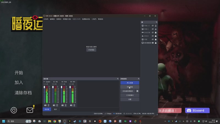Screen dimensions: 220x124
Task: Click the 清除存档 game menu option
Action: coord(23,93)
